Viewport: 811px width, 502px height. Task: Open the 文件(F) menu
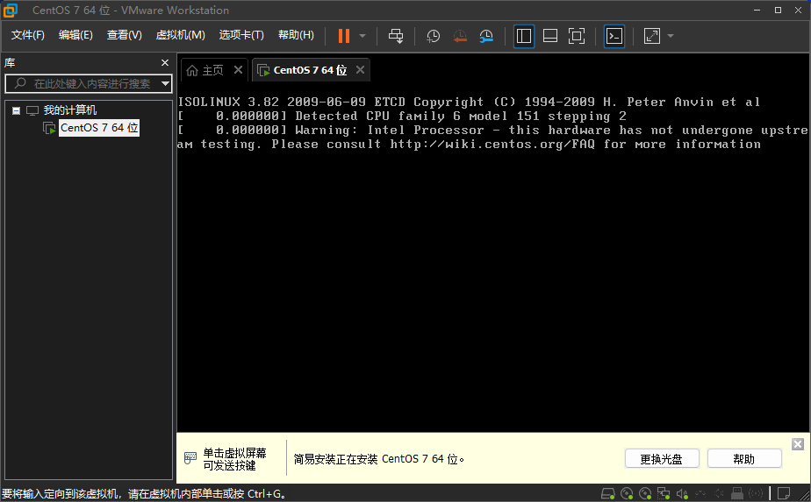point(28,34)
